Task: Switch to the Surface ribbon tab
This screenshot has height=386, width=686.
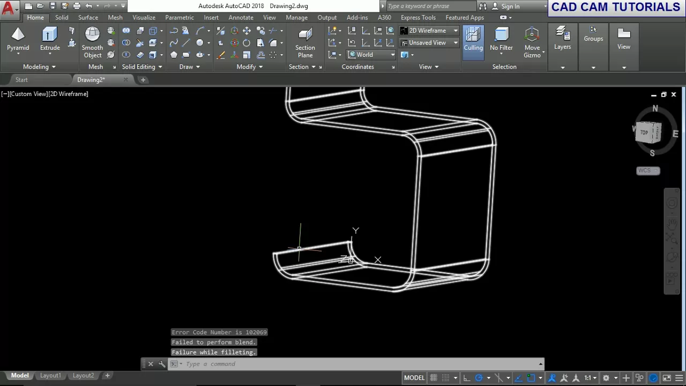Action: point(88,18)
